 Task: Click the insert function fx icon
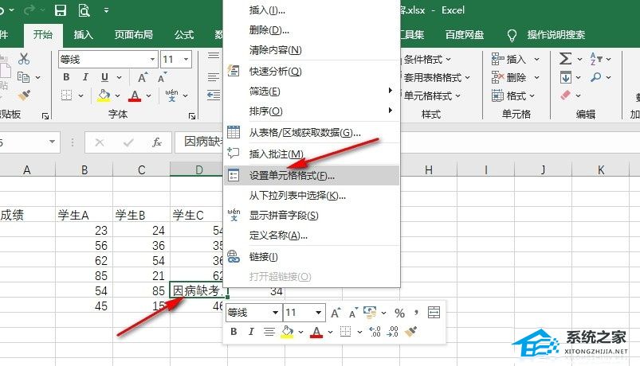(x=157, y=142)
